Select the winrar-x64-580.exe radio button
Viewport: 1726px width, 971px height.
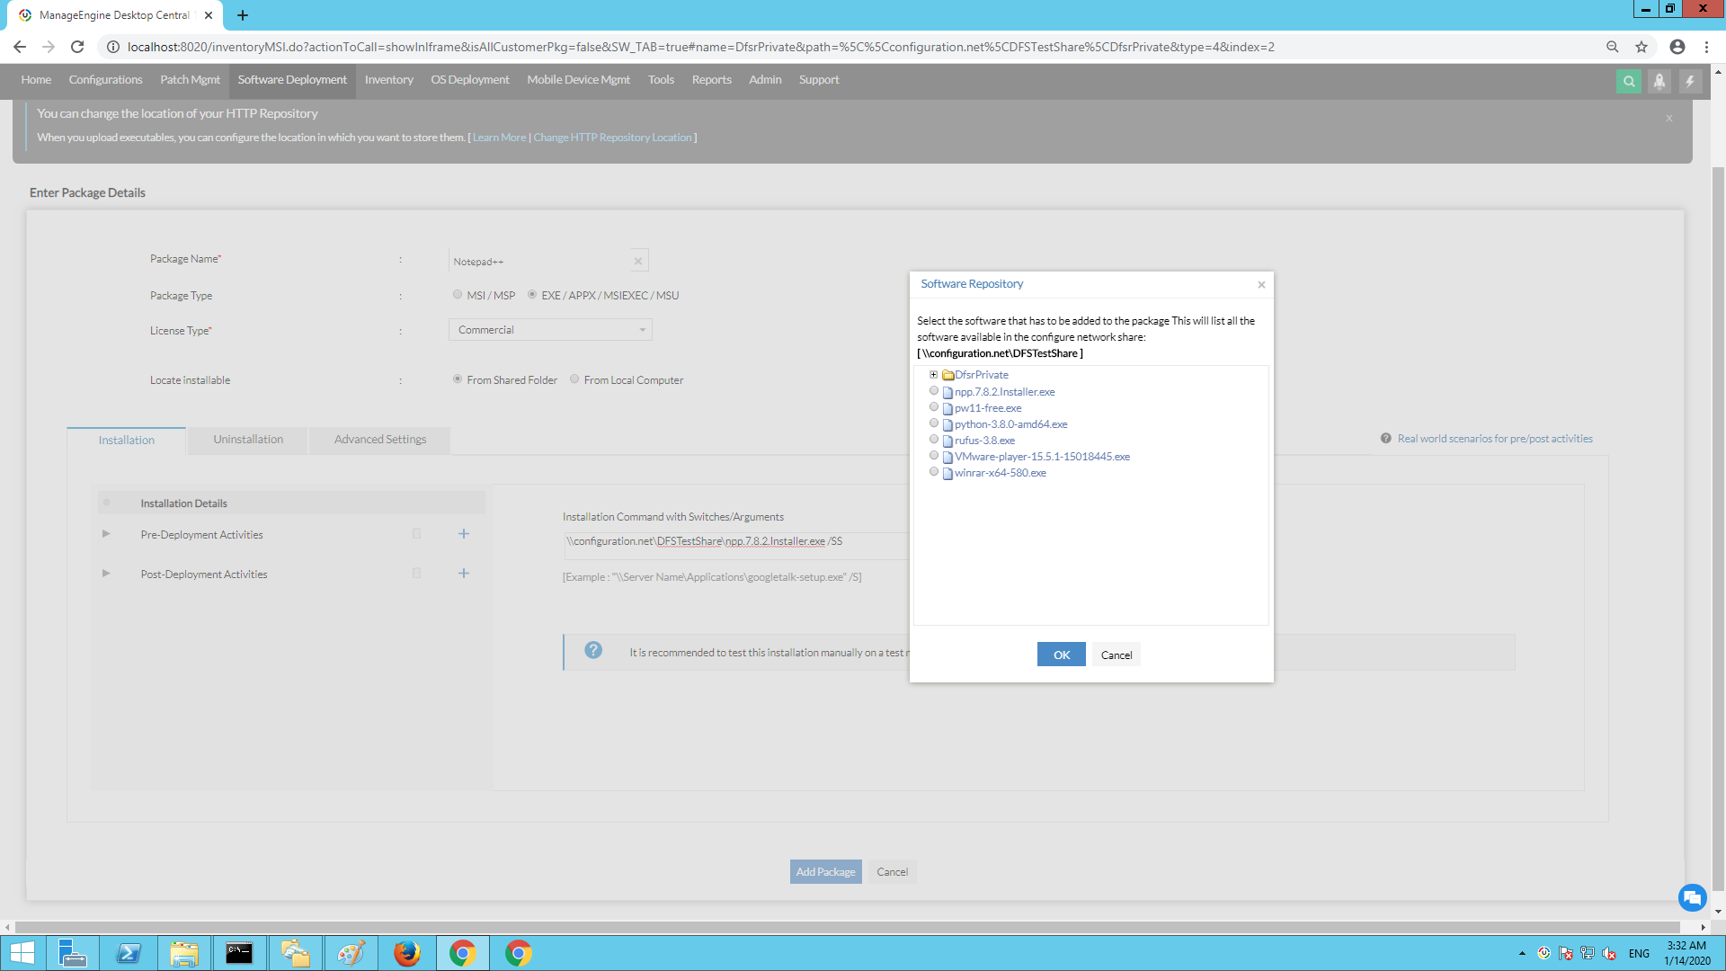pos(934,472)
